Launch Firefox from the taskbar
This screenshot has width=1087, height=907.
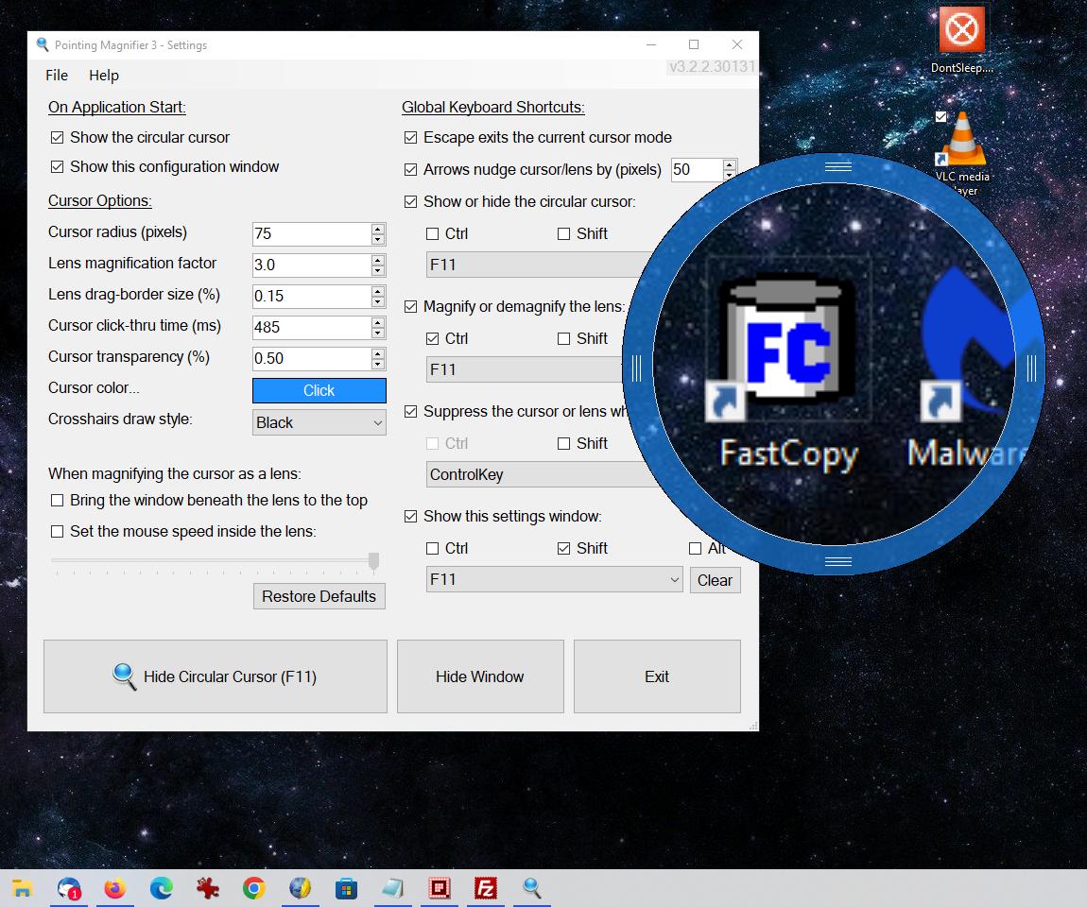click(115, 887)
